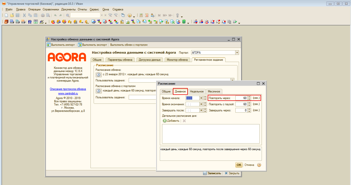Image resolution: width=351 pixels, height=185 pixels.
Task: Click the green 'Добавить' plus icon
Action: [x=165, y=121]
